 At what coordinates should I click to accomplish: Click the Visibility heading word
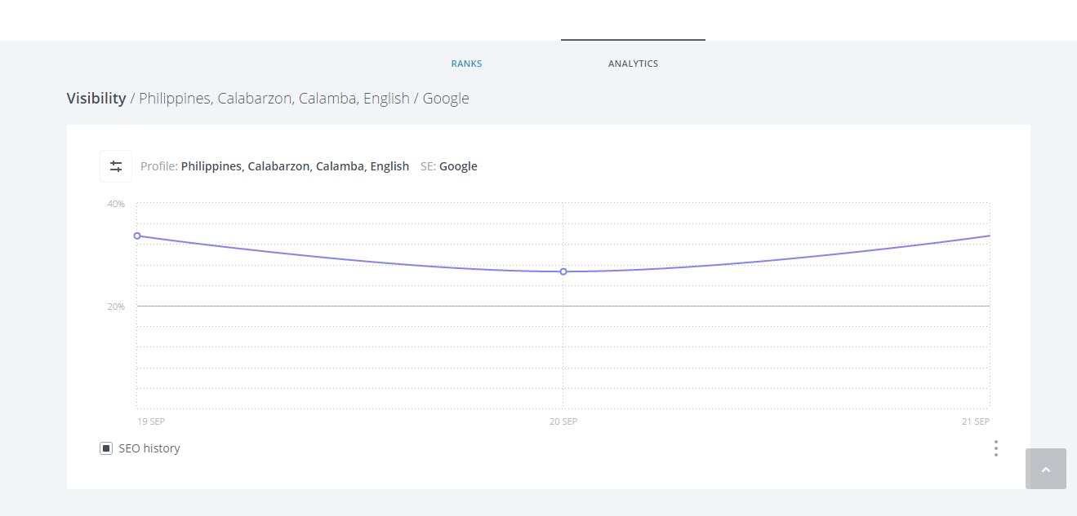96,99
